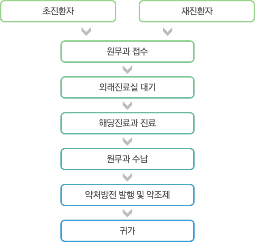Image resolution: width=255 pixels, height=242 pixels.
Task: Click the word 대기 in the waiting box
Action: click(x=148, y=87)
